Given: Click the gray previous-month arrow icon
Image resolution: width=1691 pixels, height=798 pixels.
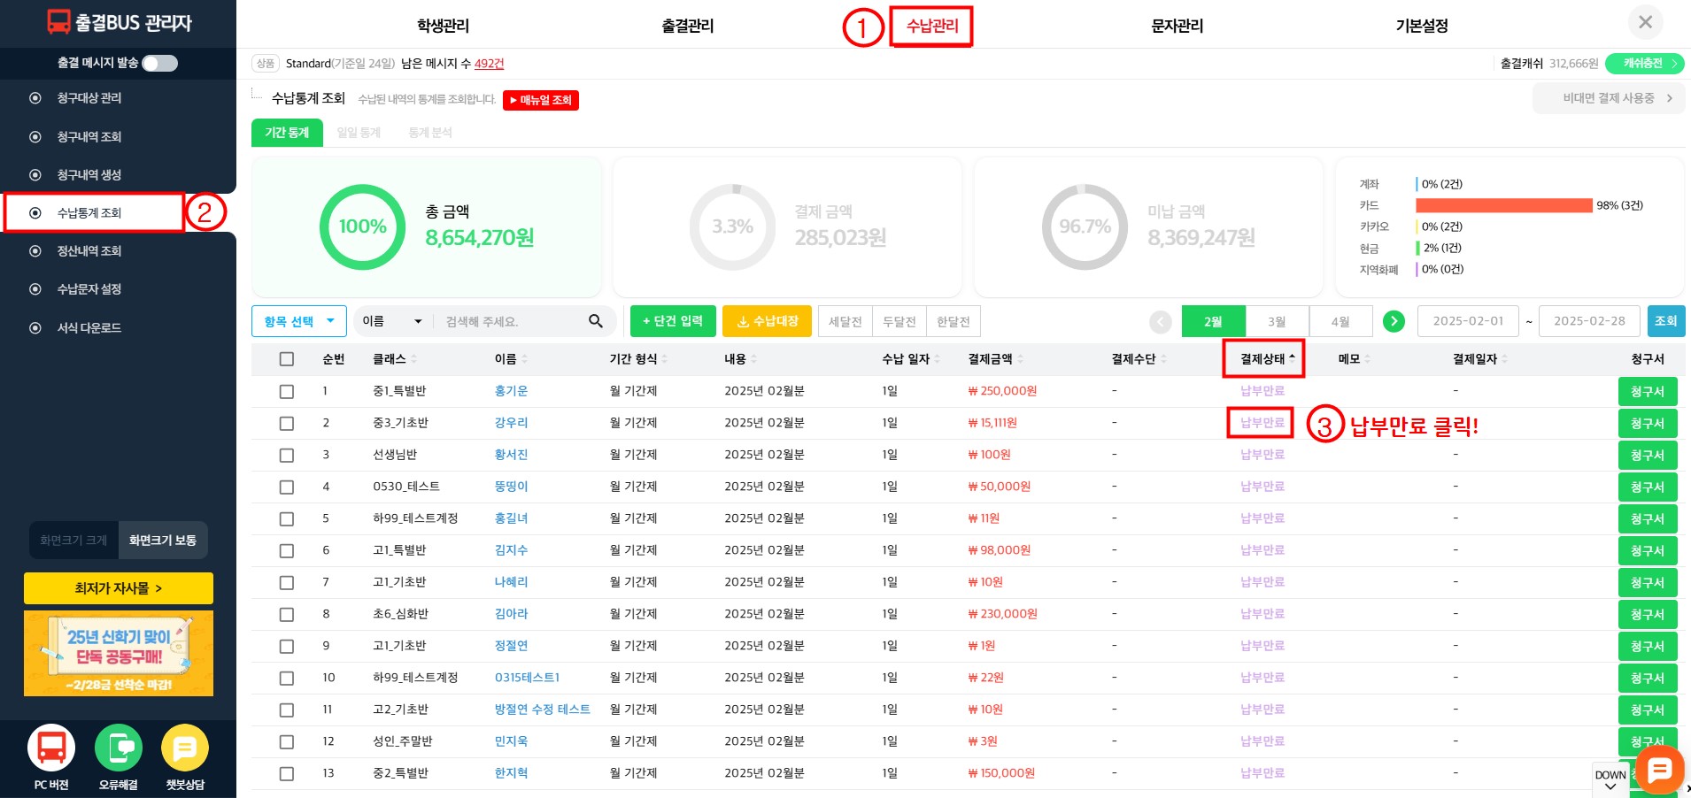Looking at the screenshot, I should tap(1161, 322).
